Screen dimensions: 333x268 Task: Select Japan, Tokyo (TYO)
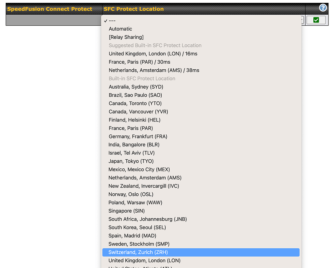[x=201, y=161]
